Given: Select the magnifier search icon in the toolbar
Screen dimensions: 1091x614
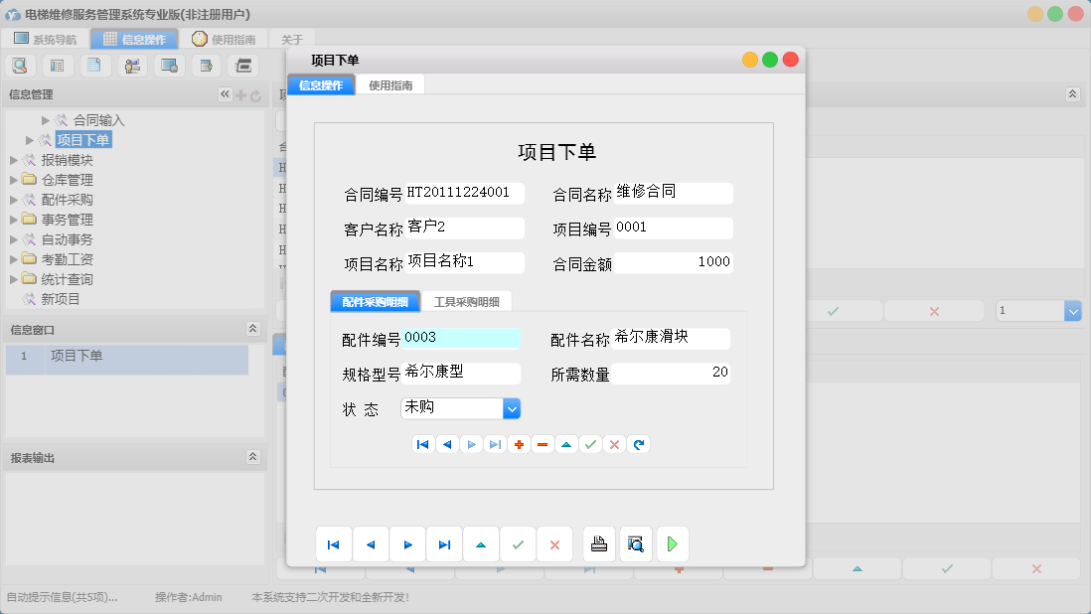Looking at the screenshot, I should tap(20, 65).
